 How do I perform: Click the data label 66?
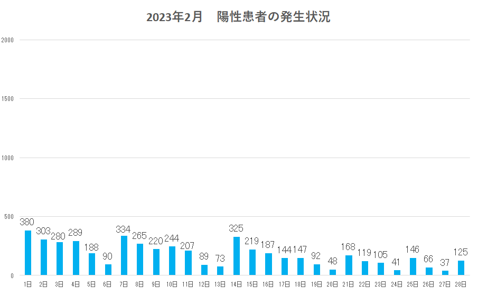428,259
